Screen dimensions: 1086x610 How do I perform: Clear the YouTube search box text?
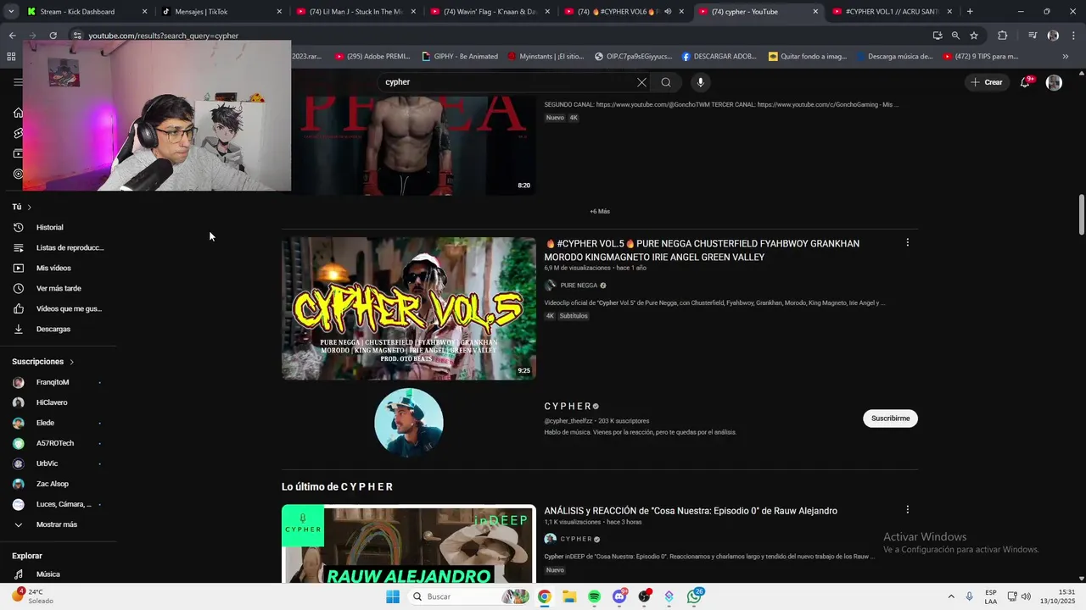point(641,82)
